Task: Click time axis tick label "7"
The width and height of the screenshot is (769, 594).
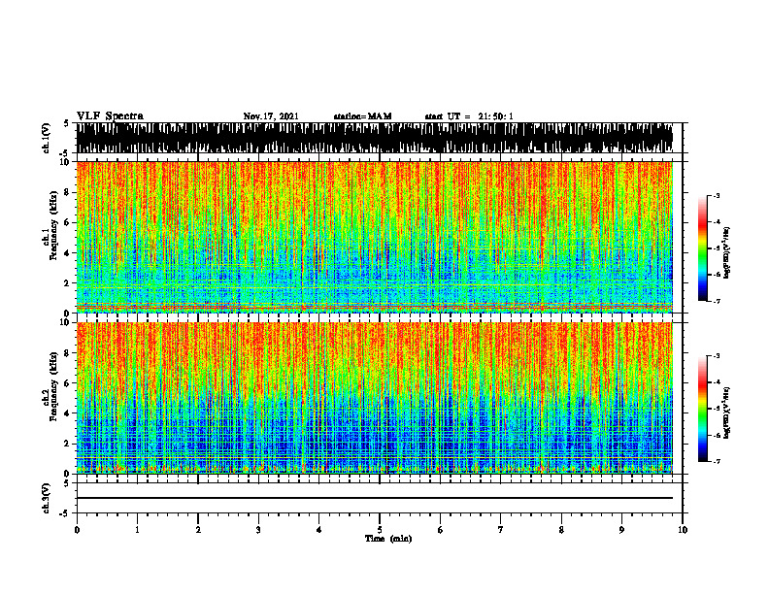Action: pos(501,530)
